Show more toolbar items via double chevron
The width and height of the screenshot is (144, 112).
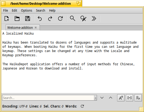pos(94,18)
